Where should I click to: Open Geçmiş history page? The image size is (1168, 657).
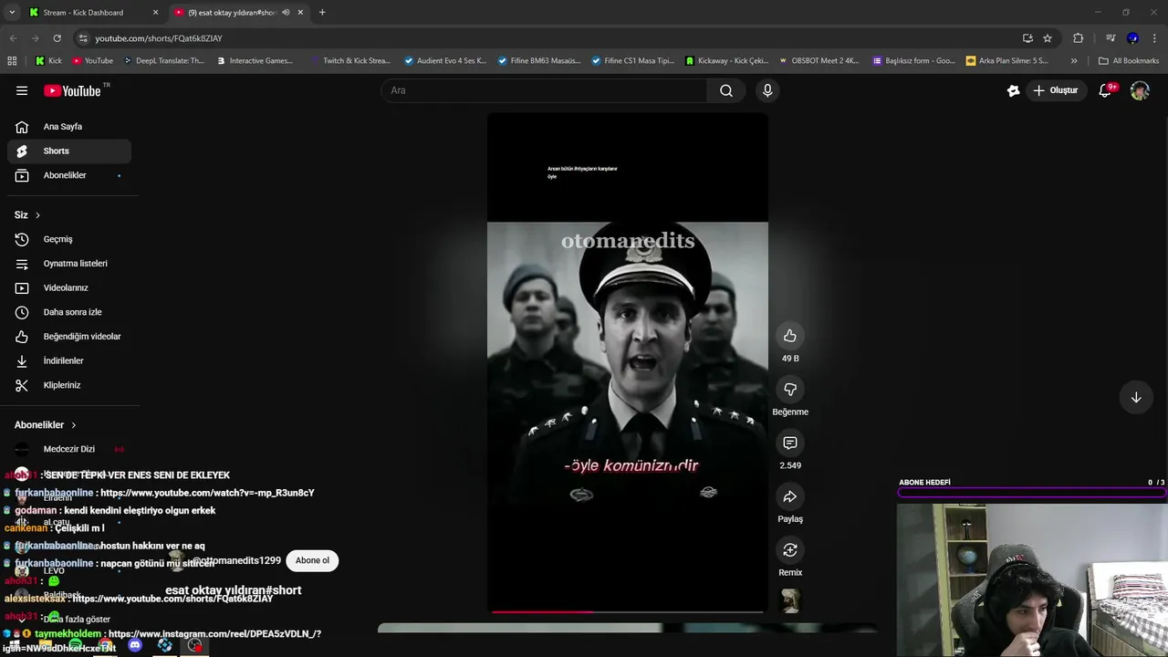(69, 239)
